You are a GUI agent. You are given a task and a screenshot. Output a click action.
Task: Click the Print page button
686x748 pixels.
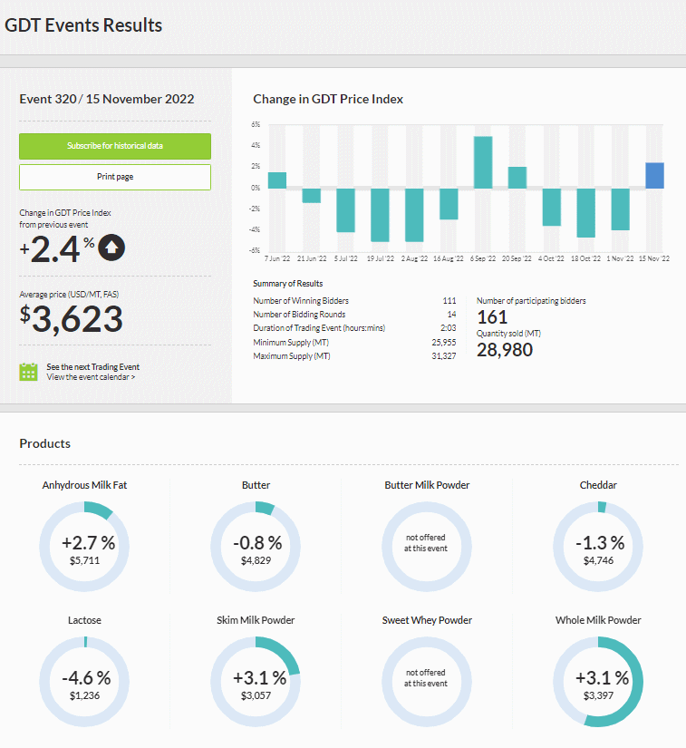coord(115,177)
